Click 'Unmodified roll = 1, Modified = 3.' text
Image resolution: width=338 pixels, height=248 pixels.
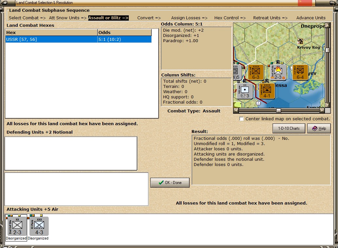coord(229,143)
